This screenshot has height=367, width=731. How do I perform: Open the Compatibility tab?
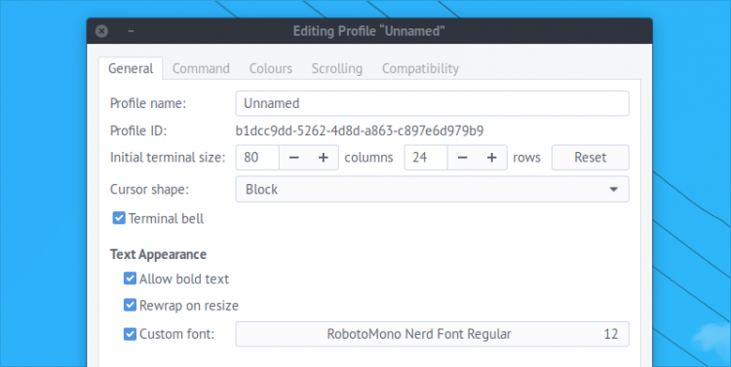pos(420,69)
